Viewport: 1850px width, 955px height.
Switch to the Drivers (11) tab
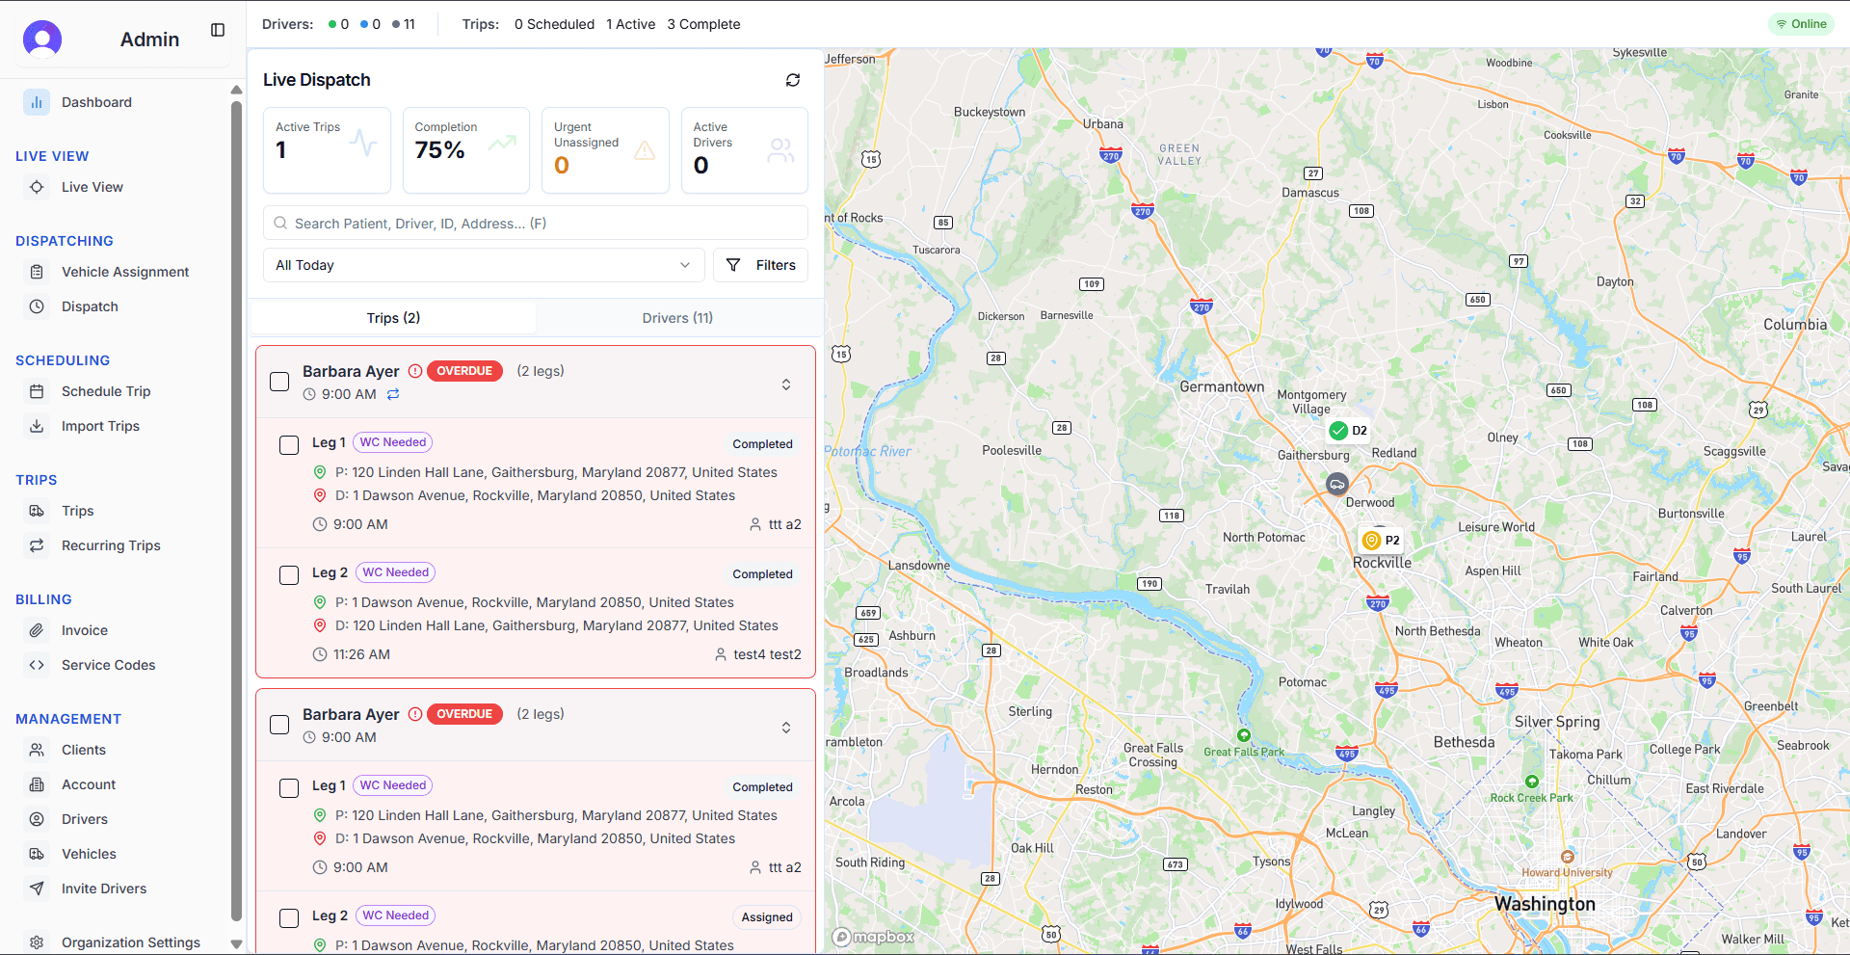point(677,317)
